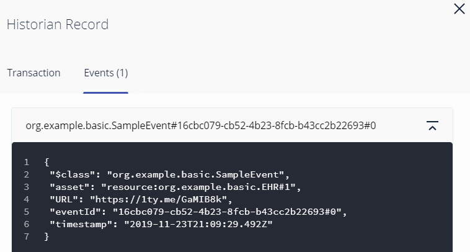Collapse the SampleEvent details panel
The image size is (470, 252).
pos(433,125)
